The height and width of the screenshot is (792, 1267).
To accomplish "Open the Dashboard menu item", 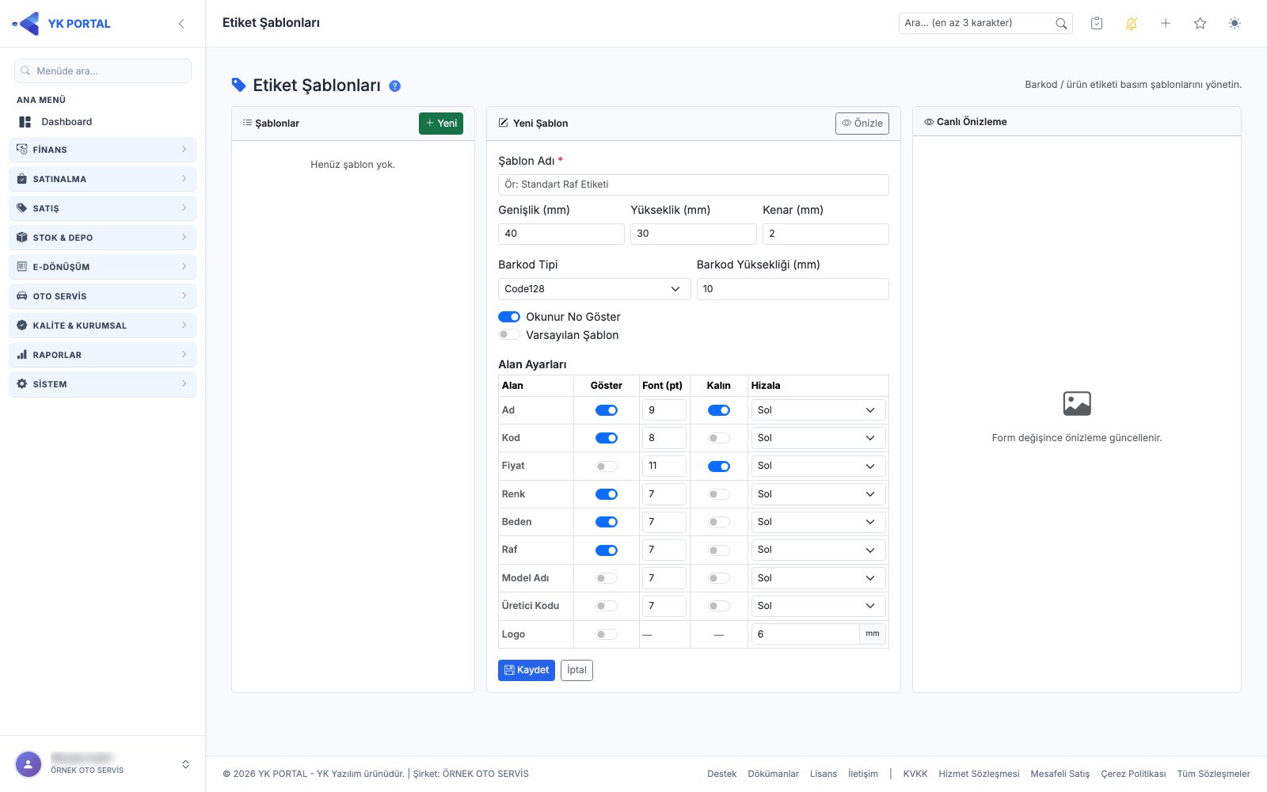I will (x=103, y=122).
